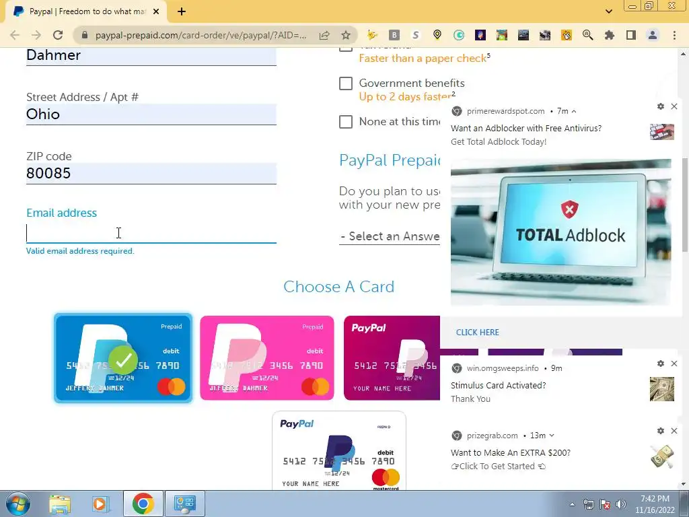Viewport: 689px width, 517px height.
Task: Select the magenta PayPal card
Action: pyautogui.click(x=392, y=358)
